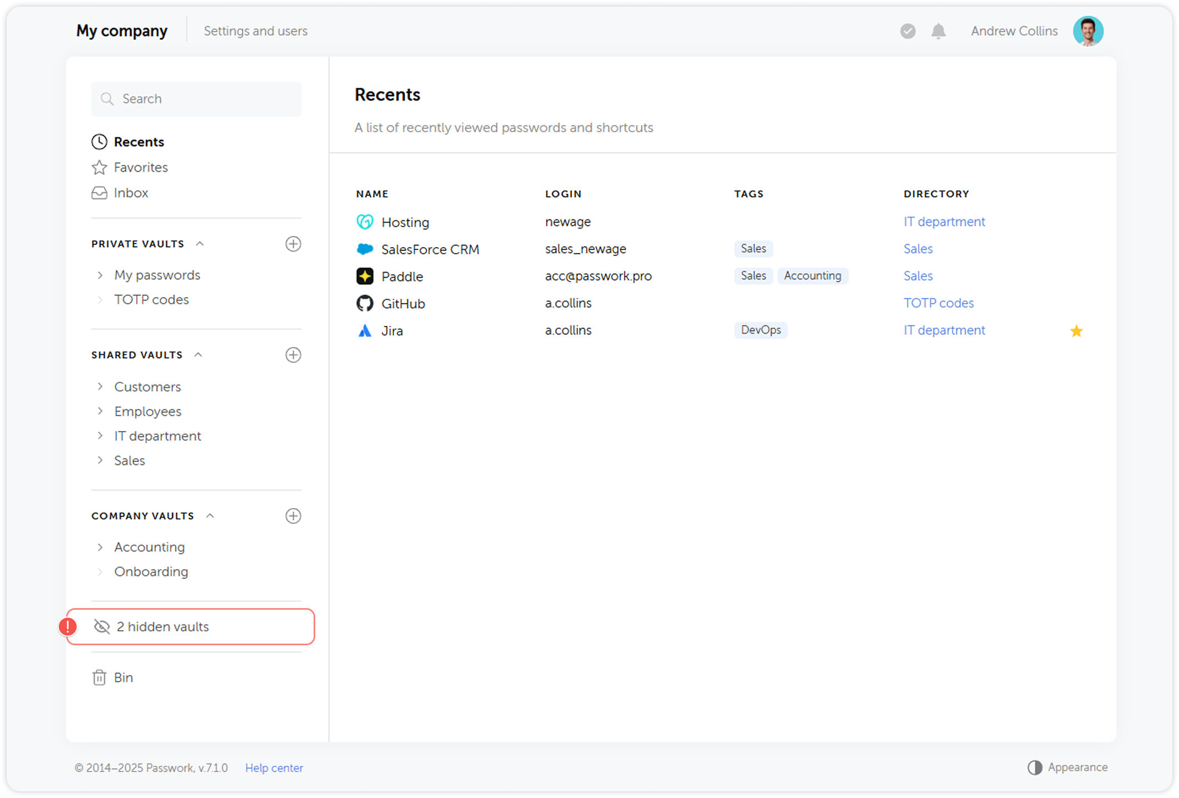Expand the IT department vault tree
Screen dimensions: 1179x798
coord(100,436)
